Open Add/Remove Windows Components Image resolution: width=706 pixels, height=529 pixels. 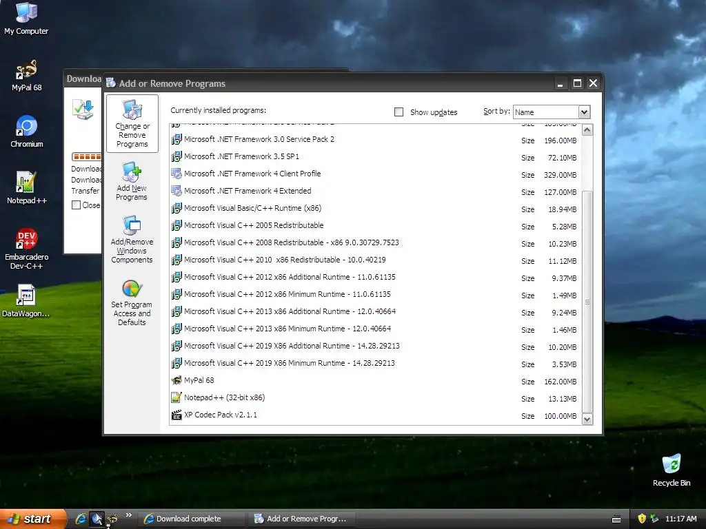tap(132, 239)
